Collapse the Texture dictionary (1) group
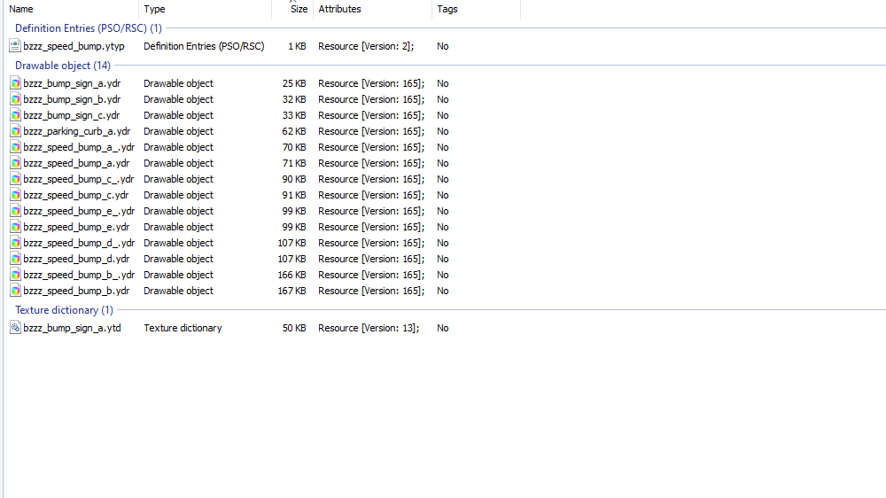The width and height of the screenshot is (886, 498). click(64, 310)
